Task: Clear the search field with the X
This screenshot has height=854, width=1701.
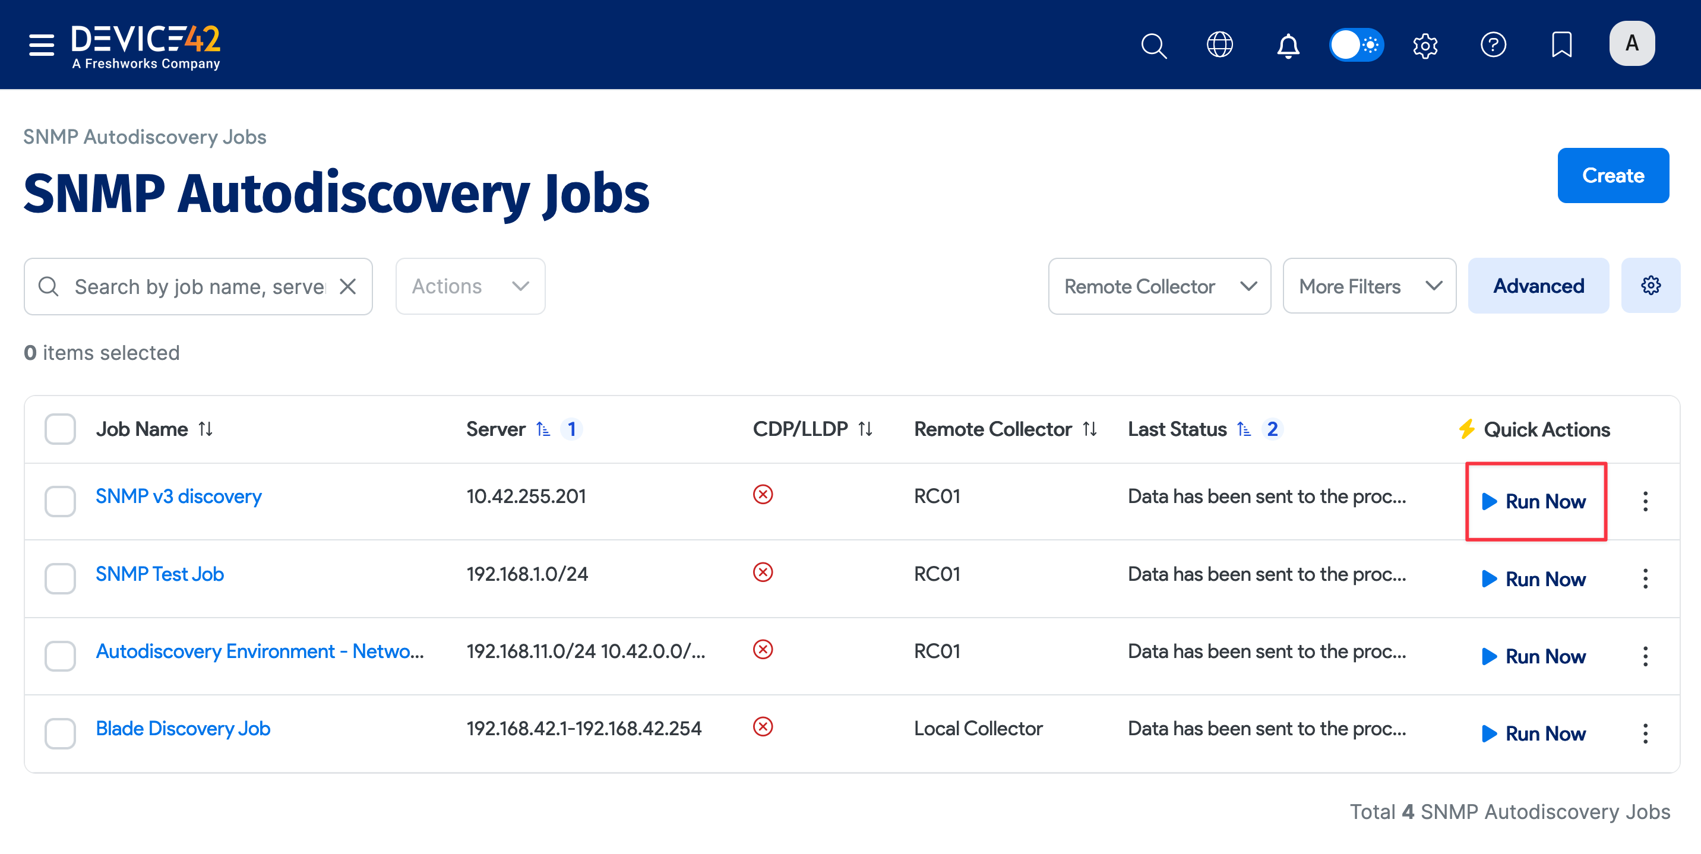Action: 348,286
